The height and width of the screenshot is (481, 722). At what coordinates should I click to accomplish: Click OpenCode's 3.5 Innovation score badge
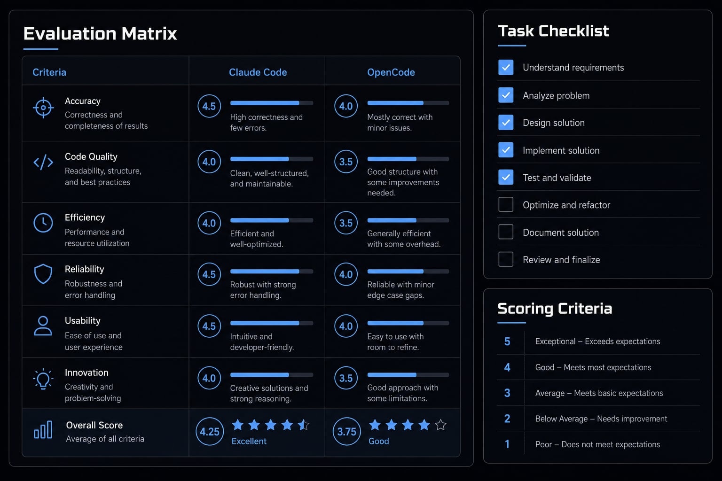tap(346, 378)
